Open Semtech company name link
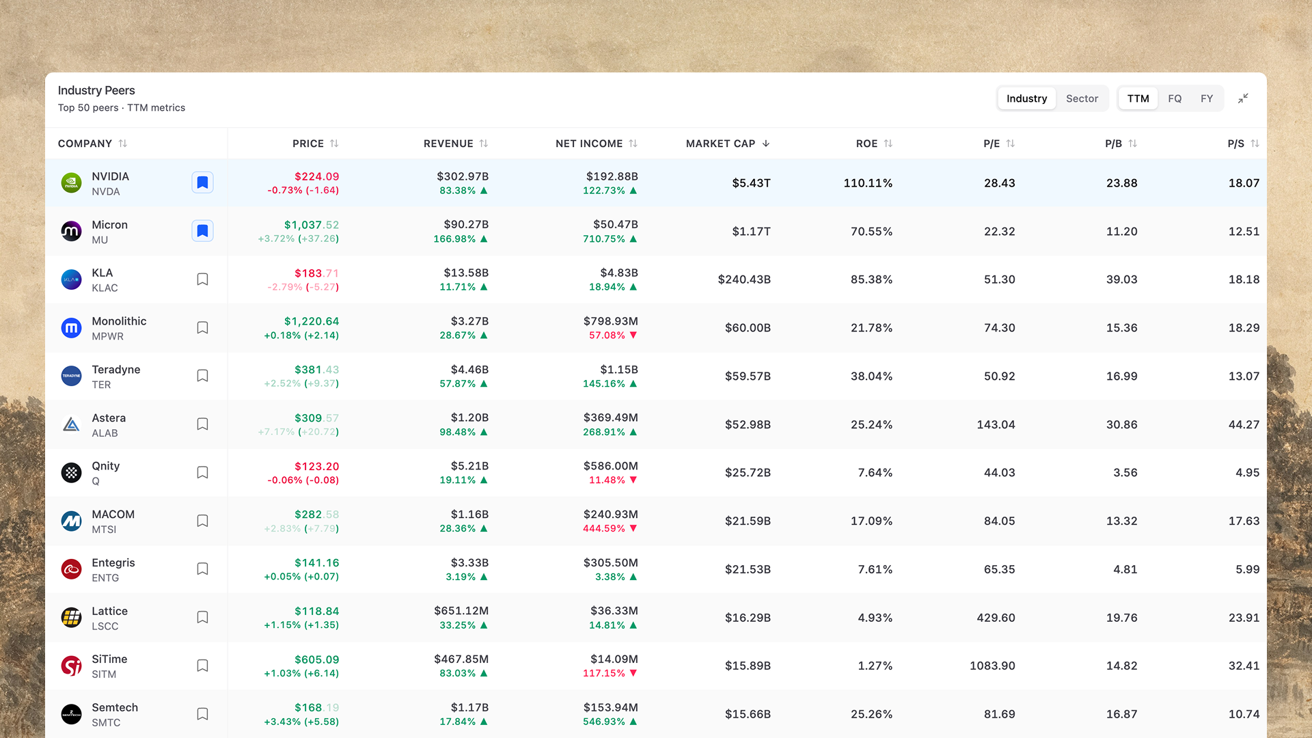Screen dimensions: 1312x738 (x=115, y=708)
